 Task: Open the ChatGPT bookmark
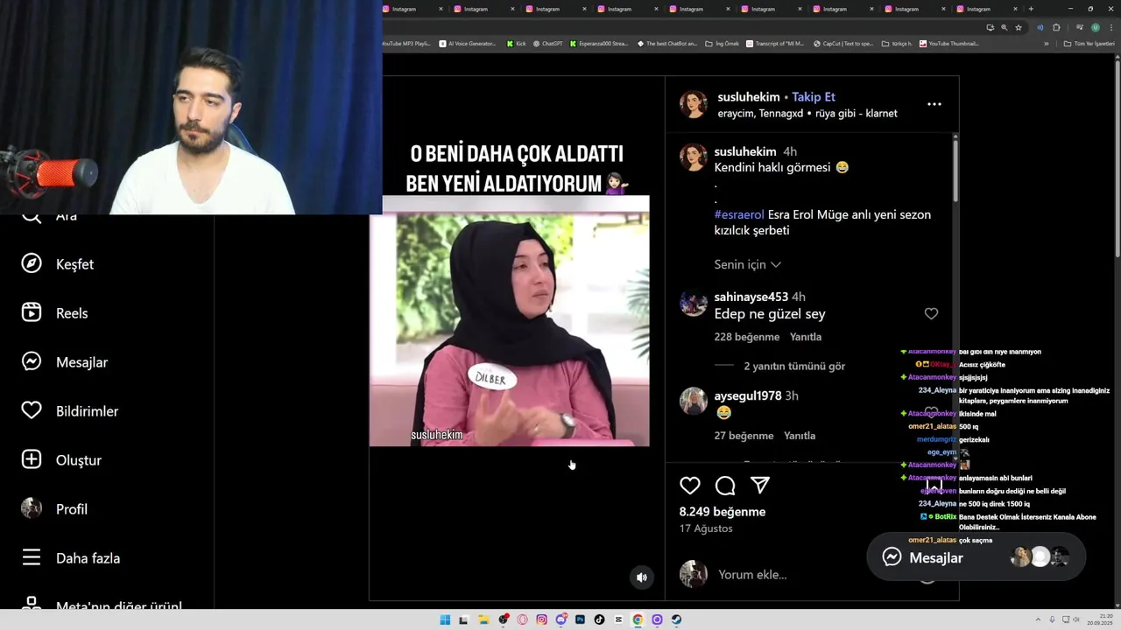click(x=548, y=43)
